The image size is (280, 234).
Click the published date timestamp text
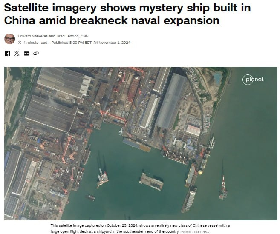pyautogui.click(x=91, y=43)
